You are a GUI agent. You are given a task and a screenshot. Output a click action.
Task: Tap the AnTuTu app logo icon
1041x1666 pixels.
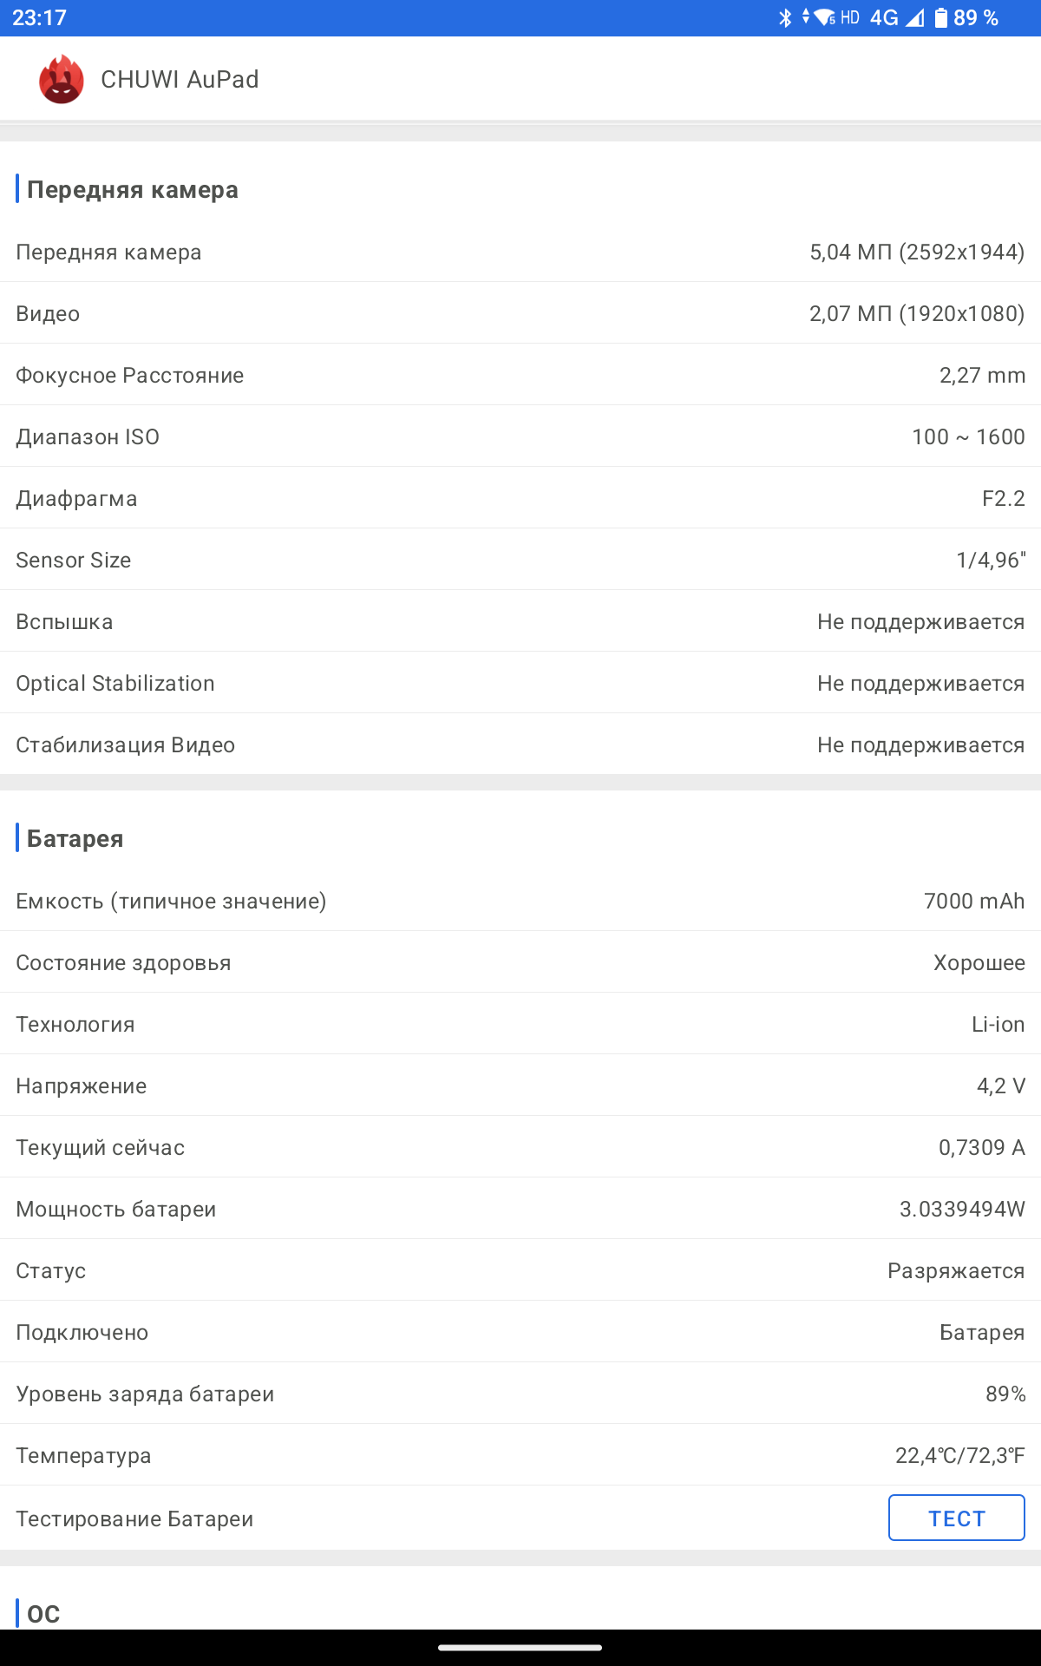tap(62, 79)
